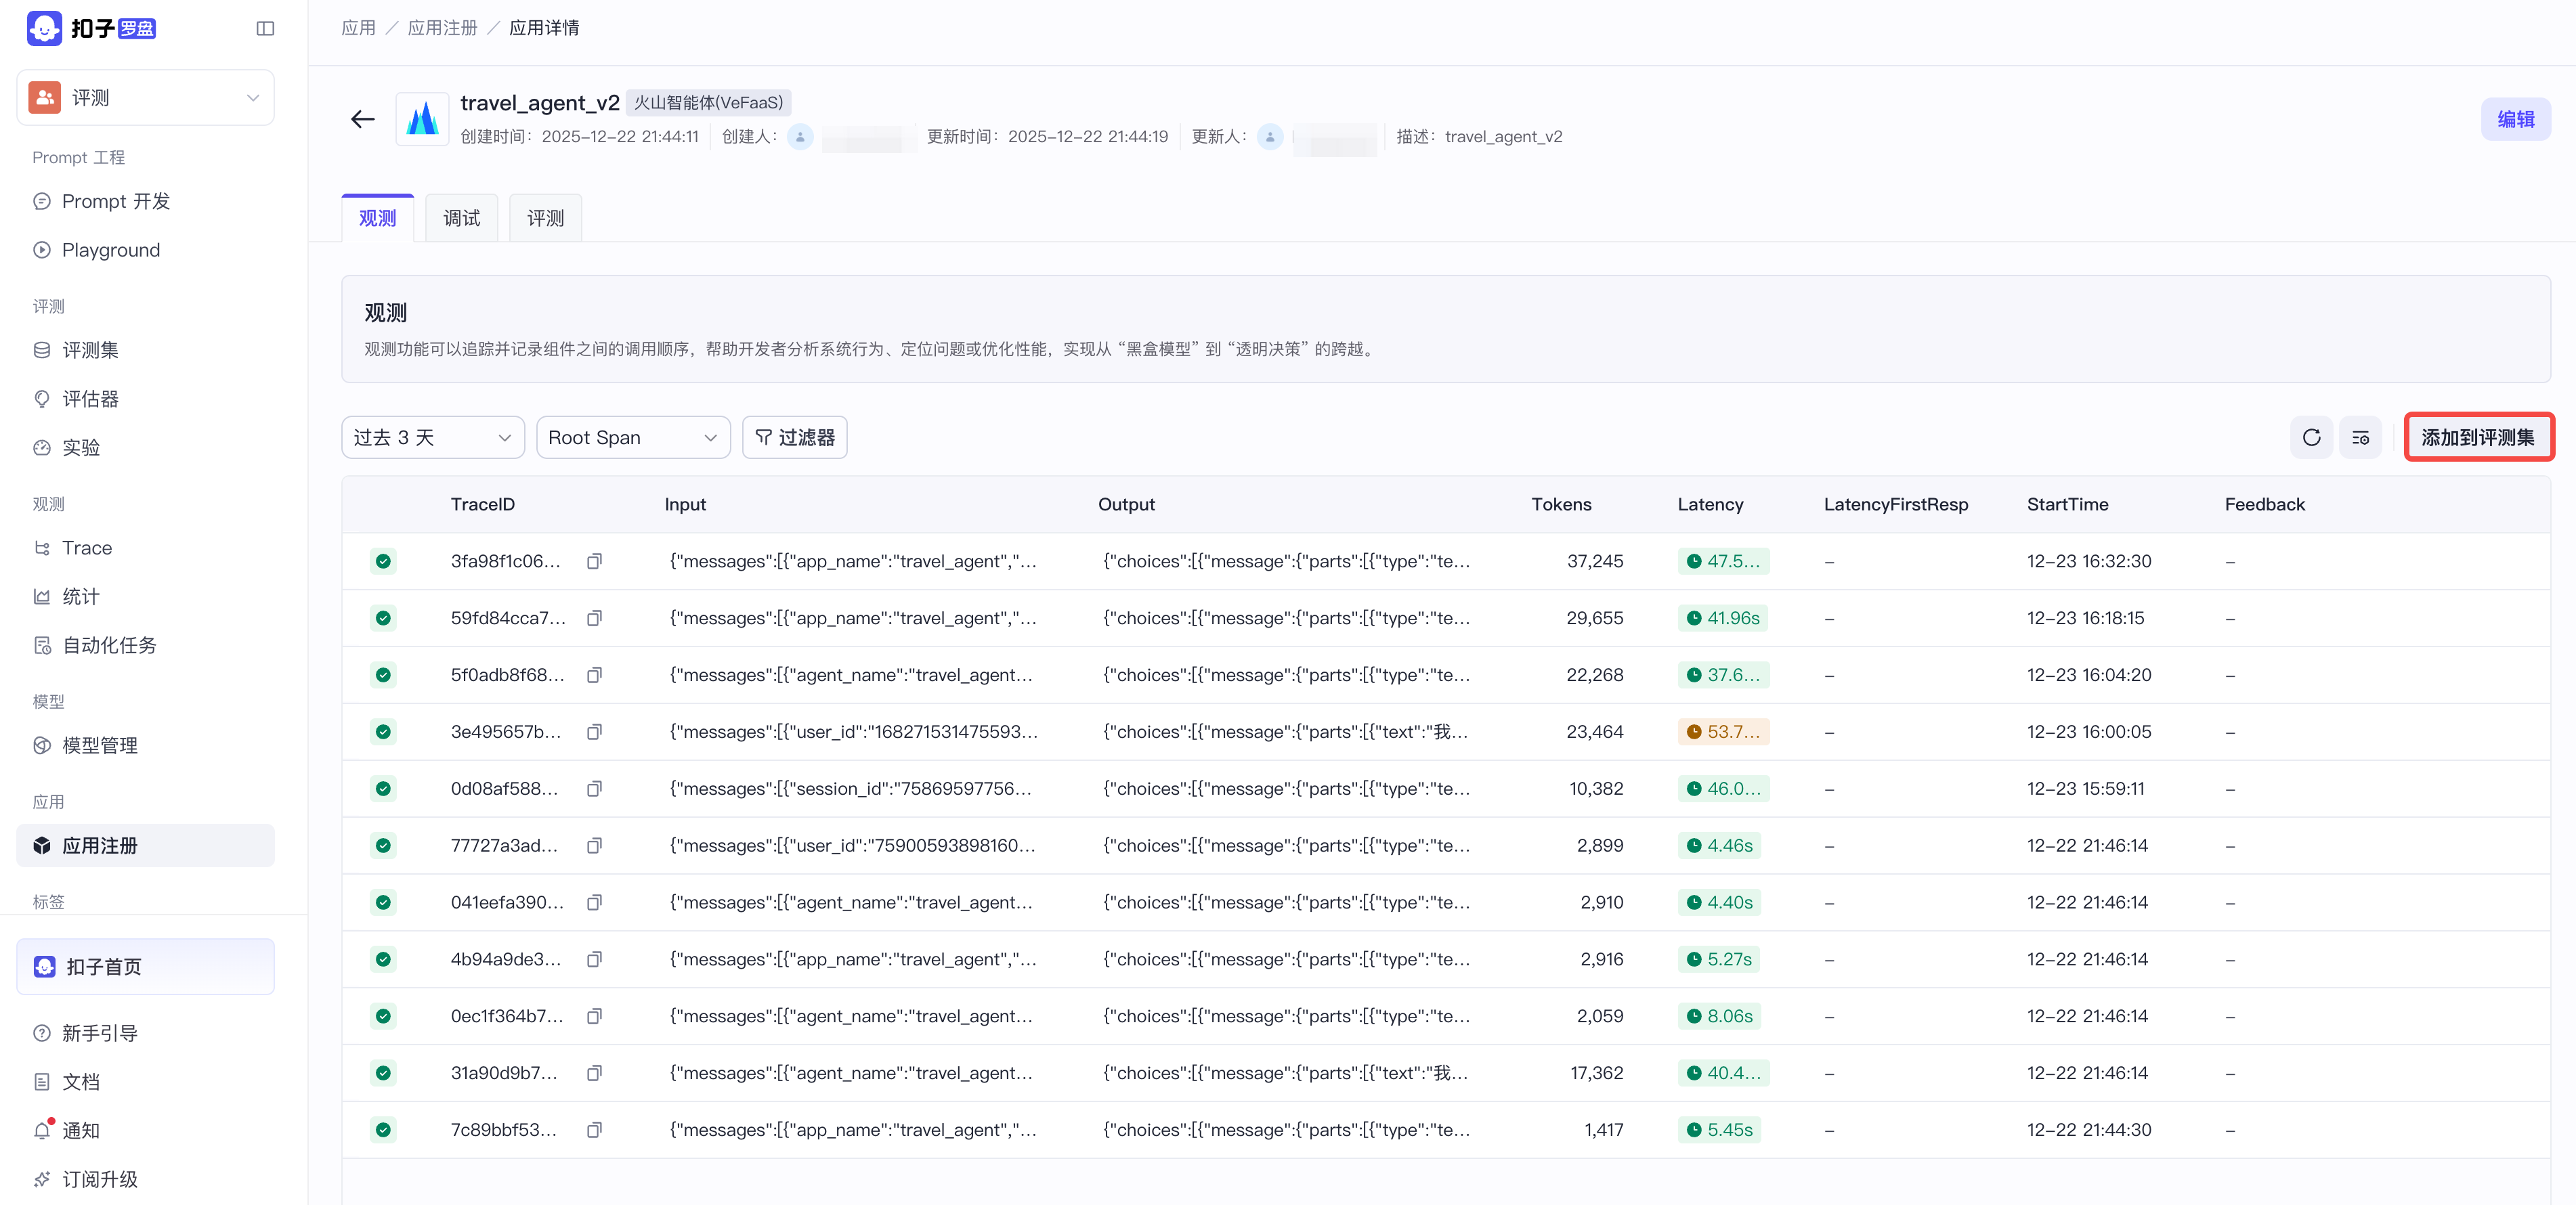The width and height of the screenshot is (2576, 1205).
Task: Click latency badge 41.96s
Action: click(1722, 618)
